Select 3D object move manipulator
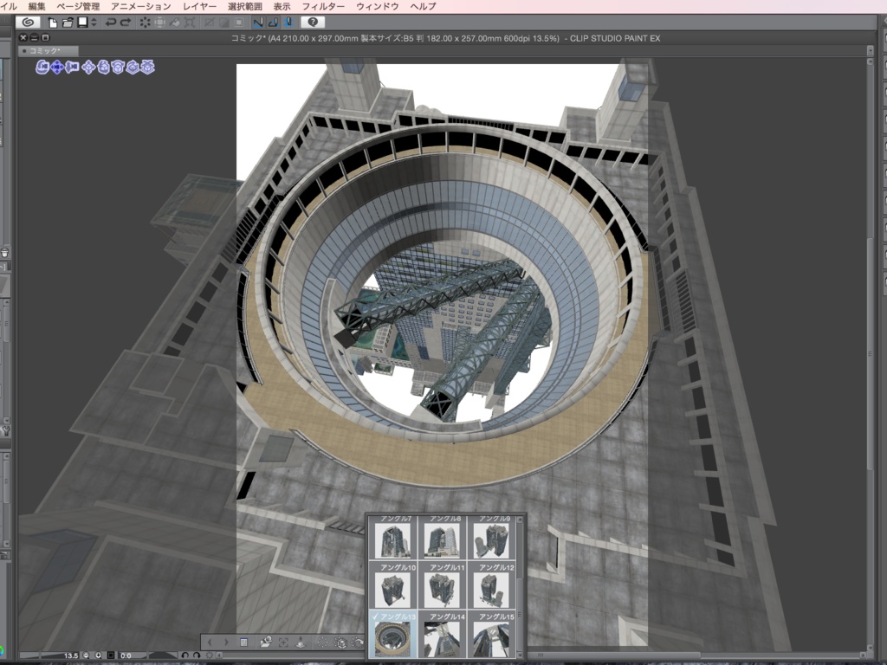Viewport: 887px width, 665px height. coord(88,68)
